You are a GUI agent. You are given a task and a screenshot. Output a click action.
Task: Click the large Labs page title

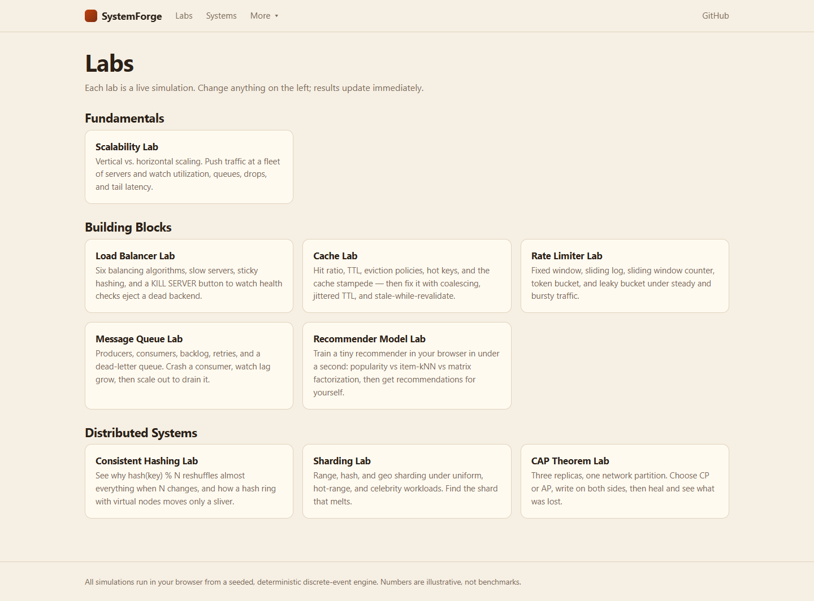pyautogui.click(x=110, y=64)
